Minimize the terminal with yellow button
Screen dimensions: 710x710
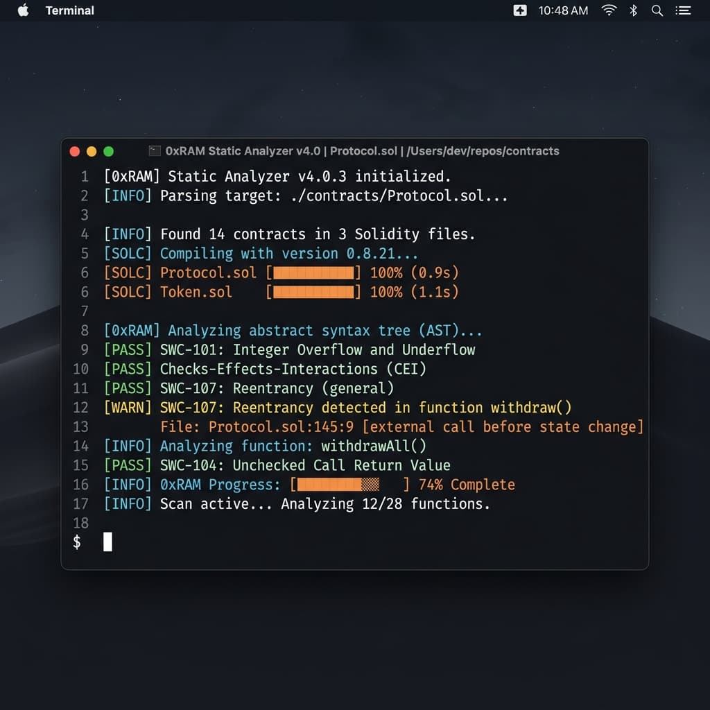(92, 151)
